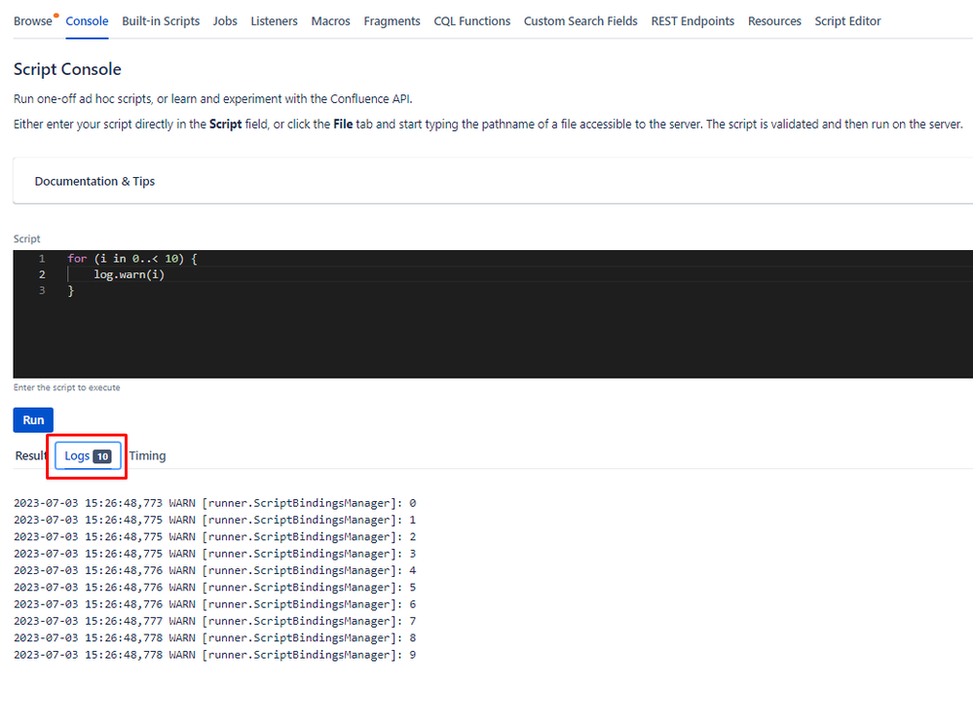The width and height of the screenshot is (973, 723).
Task: Open Custom Search Fields tab
Action: pos(580,21)
